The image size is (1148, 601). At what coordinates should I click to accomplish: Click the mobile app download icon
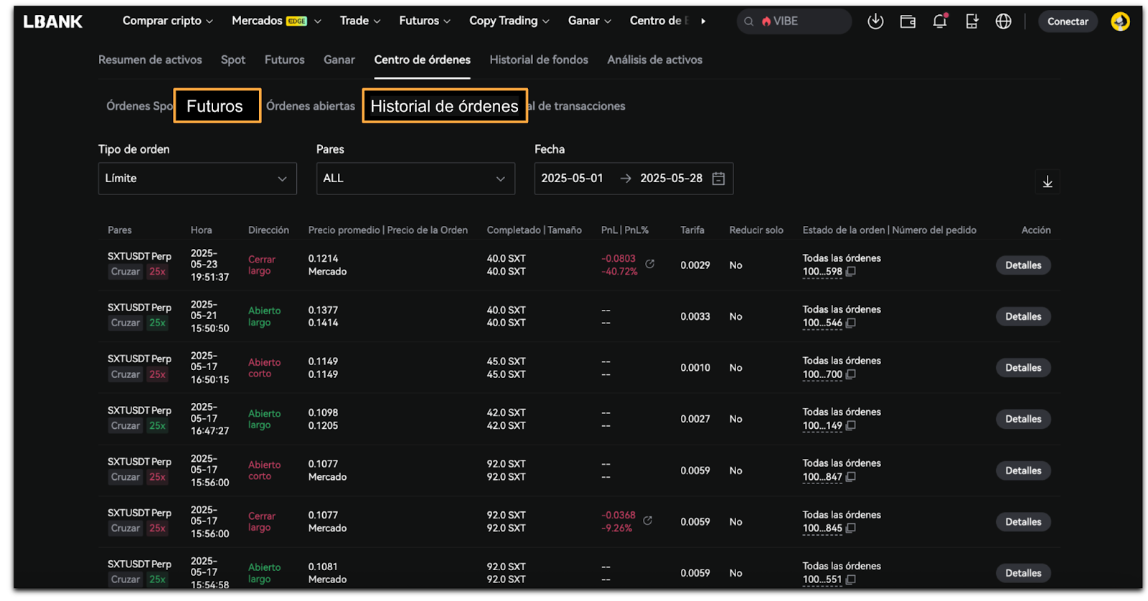point(971,22)
